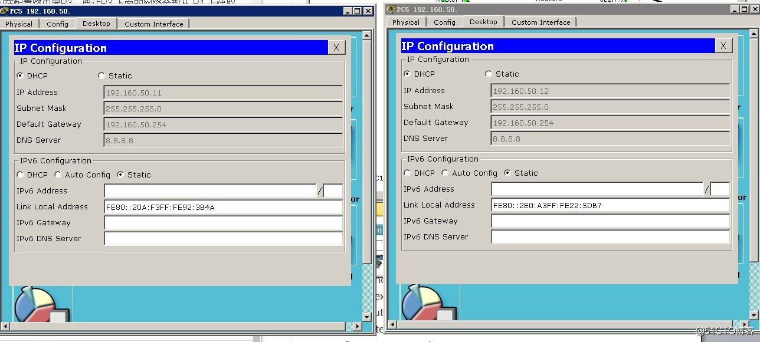
Task: Click the IPv6 Gateway field in PC6
Action: click(x=610, y=221)
